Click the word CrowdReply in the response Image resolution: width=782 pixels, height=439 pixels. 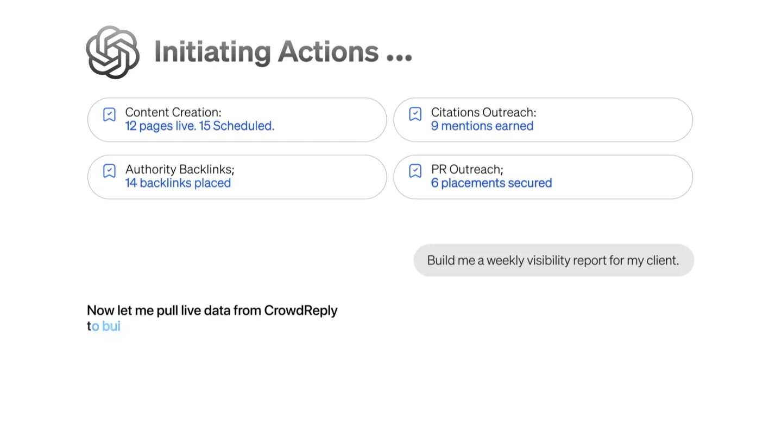pyautogui.click(x=301, y=311)
